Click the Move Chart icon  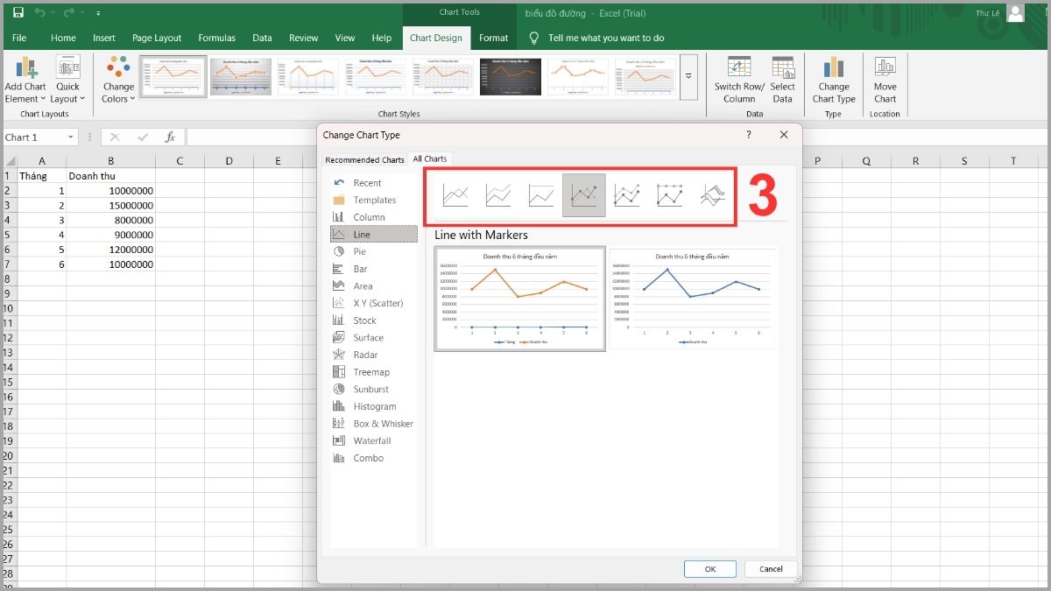point(885,79)
